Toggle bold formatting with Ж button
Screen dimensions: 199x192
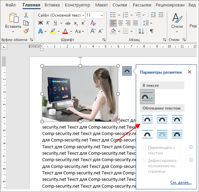click(x=41, y=23)
